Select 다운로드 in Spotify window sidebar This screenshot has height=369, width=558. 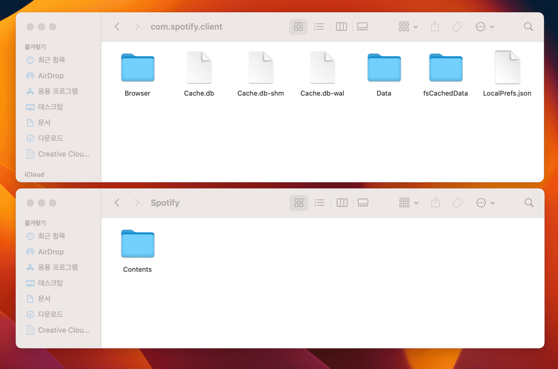pyautogui.click(x=50, y=314)
